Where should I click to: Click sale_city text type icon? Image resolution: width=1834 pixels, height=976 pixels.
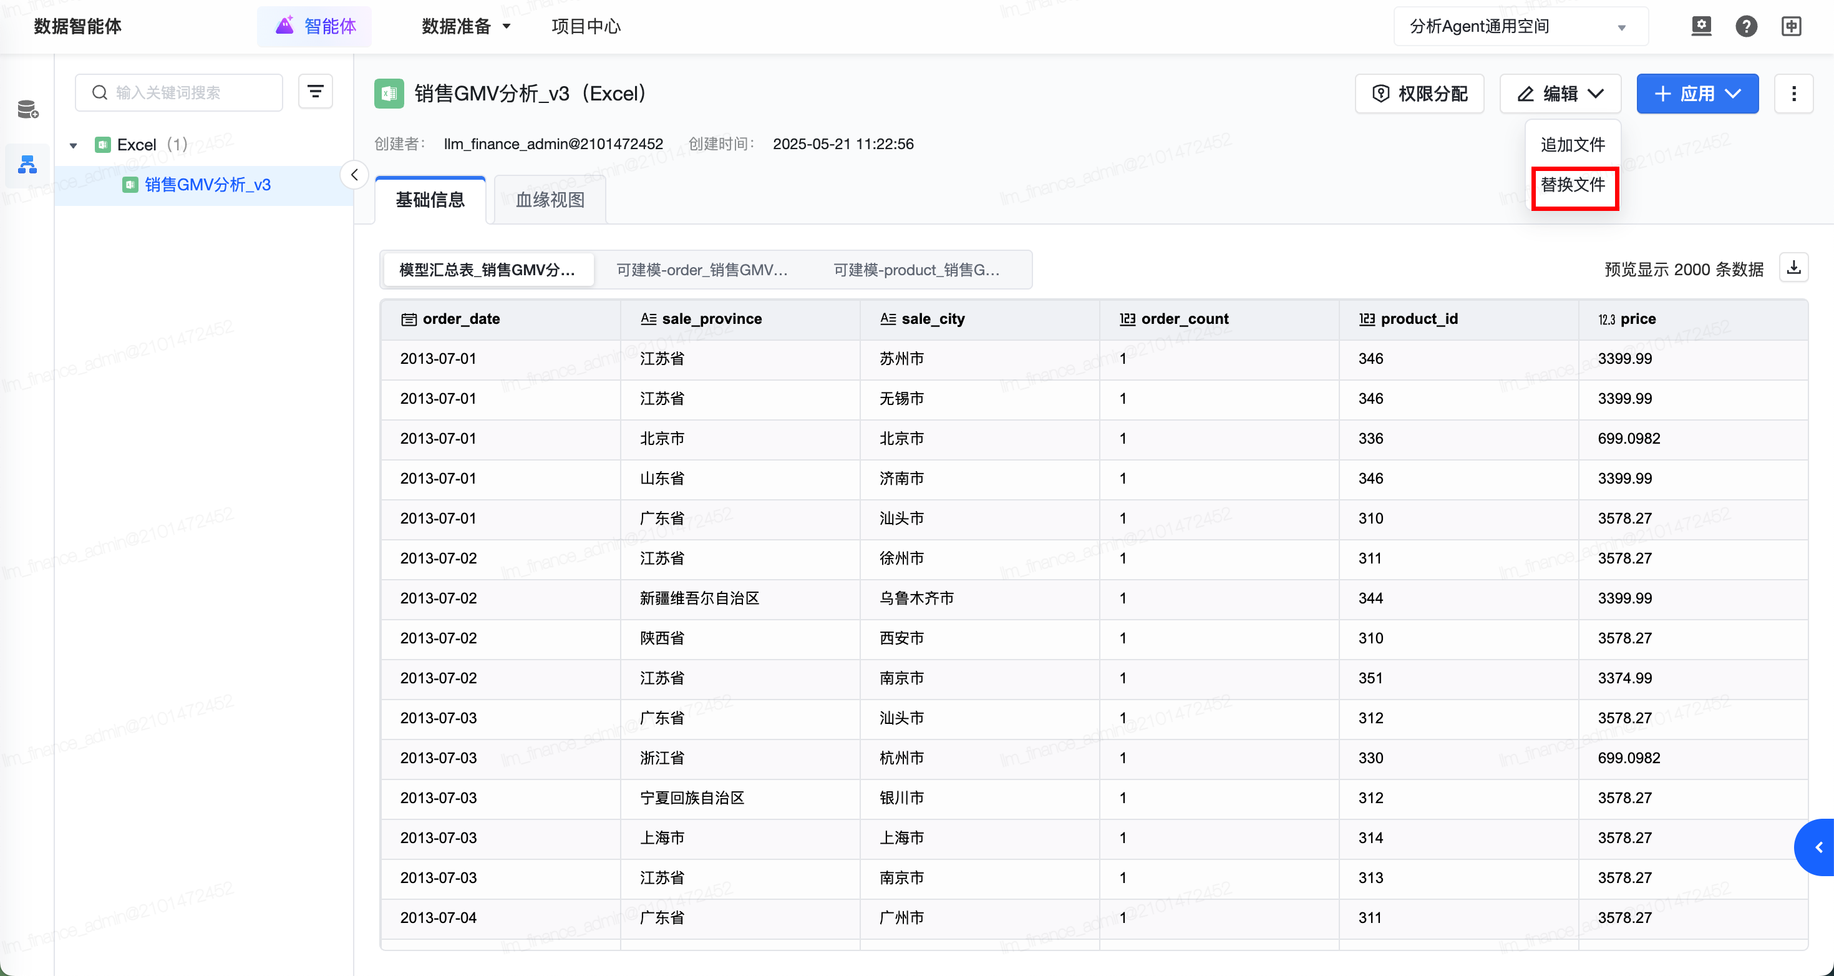[888, 319]
